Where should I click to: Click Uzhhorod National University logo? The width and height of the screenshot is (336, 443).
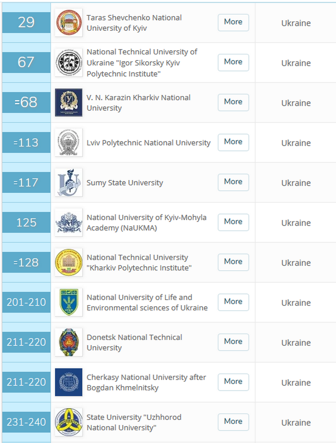pyautogui.click(x=68, y=422)
